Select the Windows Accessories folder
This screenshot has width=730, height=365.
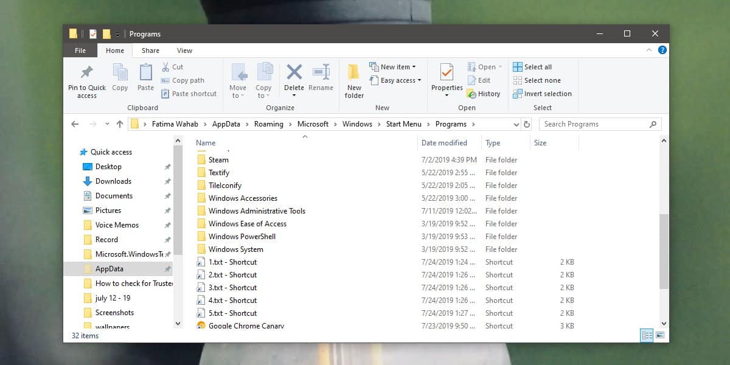(x=243, y=198)
